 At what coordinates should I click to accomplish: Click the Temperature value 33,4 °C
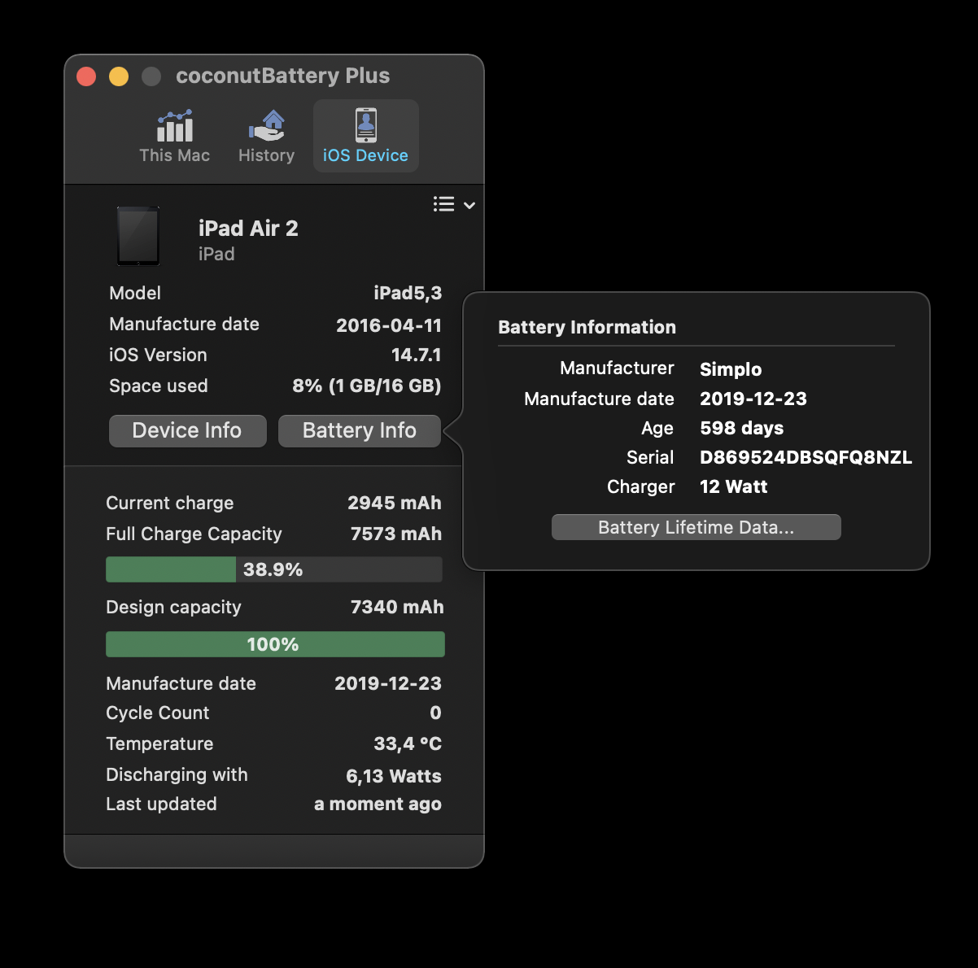tap(408, 743)
